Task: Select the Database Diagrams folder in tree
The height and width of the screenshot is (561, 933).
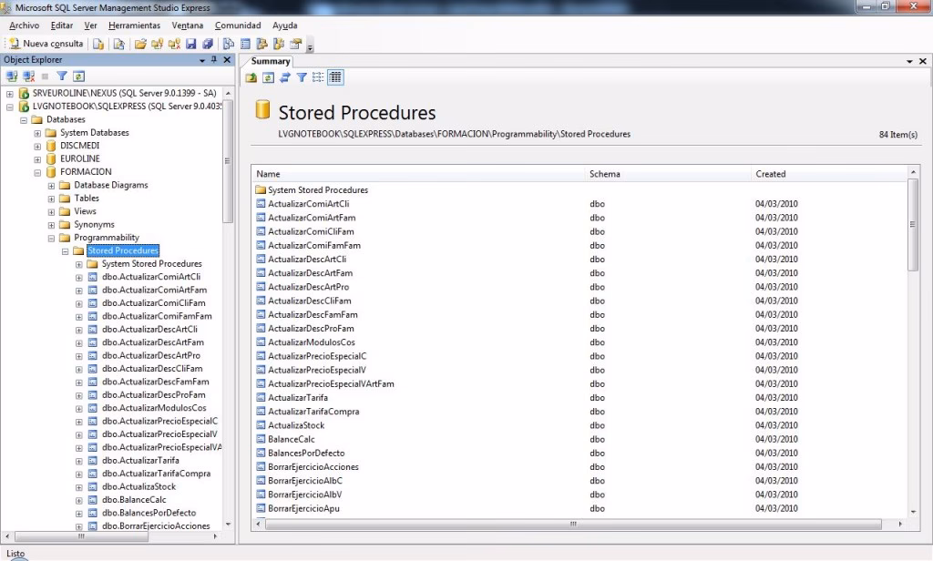Action: (x=110, y=185)
